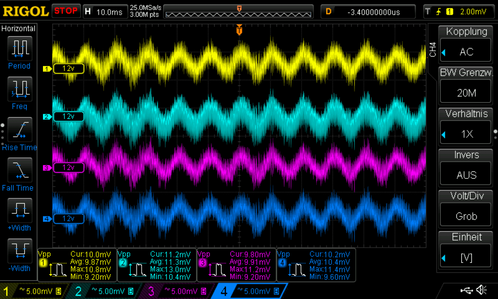The width and height of the screenshot is (498, 299).
Task: Click the yellow channel 1 ground marker
Action: [47, 68]
